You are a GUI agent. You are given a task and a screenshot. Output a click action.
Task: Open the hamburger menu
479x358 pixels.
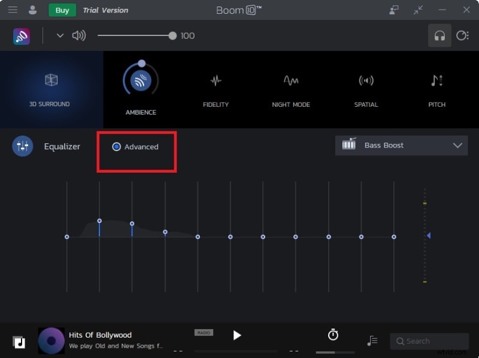click(13, 10)
